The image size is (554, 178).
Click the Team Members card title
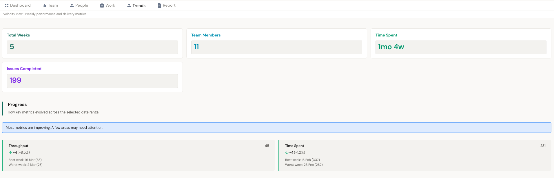coord(206,35)
